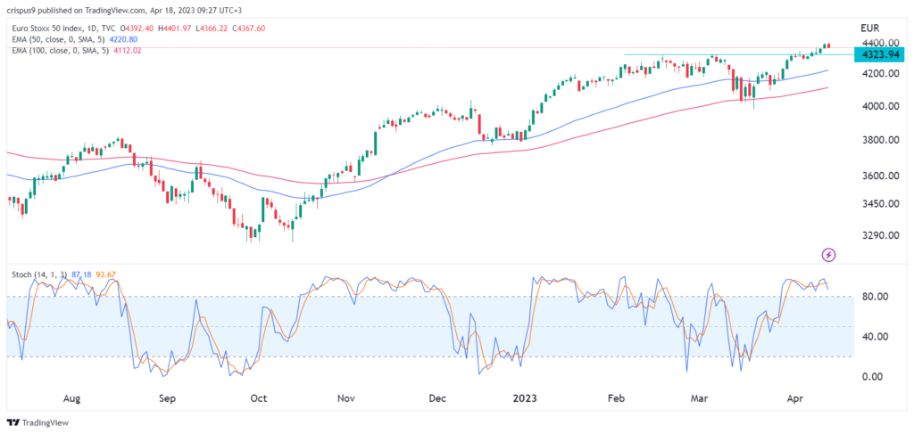Click the blue 4220.80 EMA value
Viewport: 914px width, 434px height.
pyautogui.click(x=129, y=38)
